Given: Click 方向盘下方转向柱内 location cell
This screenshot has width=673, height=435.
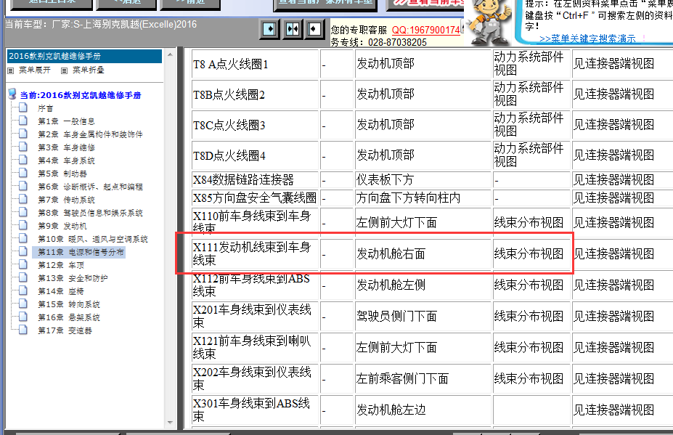Looking at the screenshot, I should (423, 198).
